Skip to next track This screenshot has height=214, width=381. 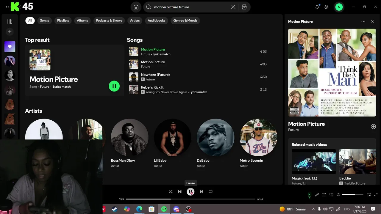tap(202, 192)
